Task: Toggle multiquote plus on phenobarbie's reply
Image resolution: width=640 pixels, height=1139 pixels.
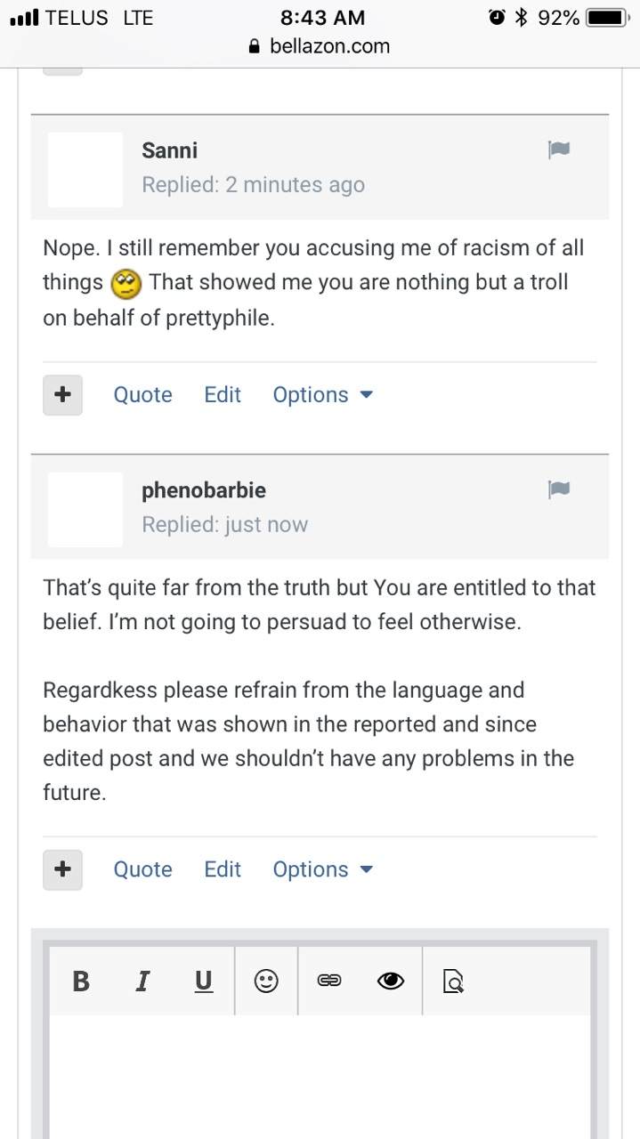Action: click(62, 869)
